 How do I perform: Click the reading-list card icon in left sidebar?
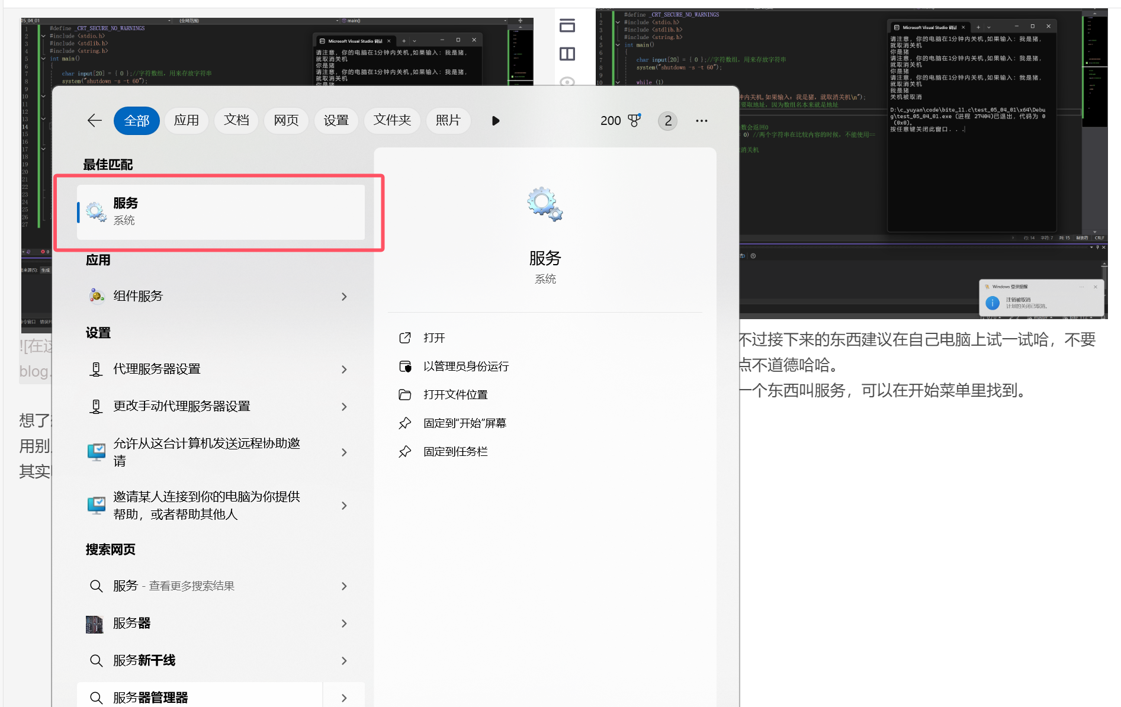point(567,26)
